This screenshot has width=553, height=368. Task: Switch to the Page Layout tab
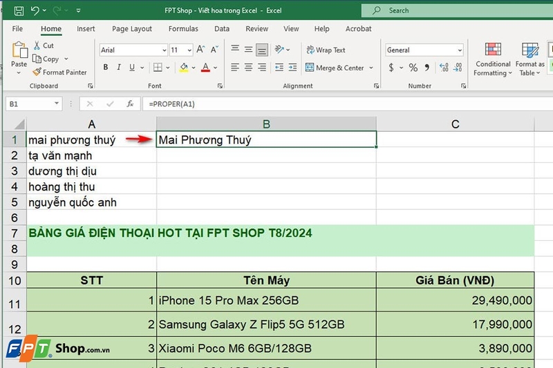[x=132, y=29]
